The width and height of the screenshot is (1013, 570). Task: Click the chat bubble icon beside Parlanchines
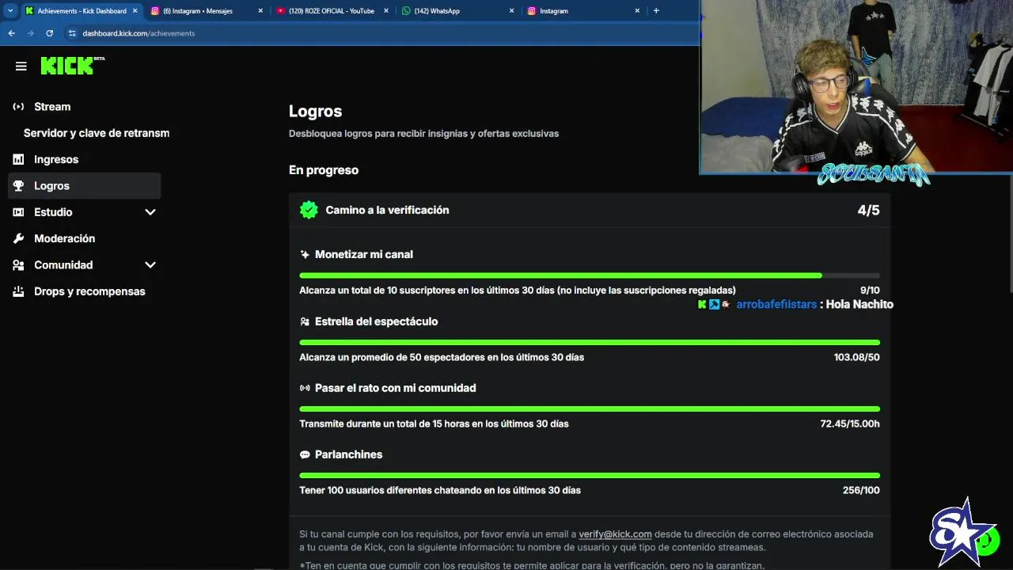(305, 454)
